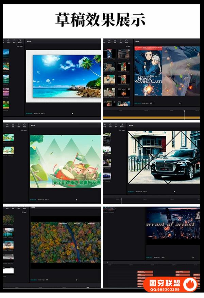
Task: Click the playhead marker on Howl's Castle timeline
Action: pyautogui.click(x=184, y=111)
